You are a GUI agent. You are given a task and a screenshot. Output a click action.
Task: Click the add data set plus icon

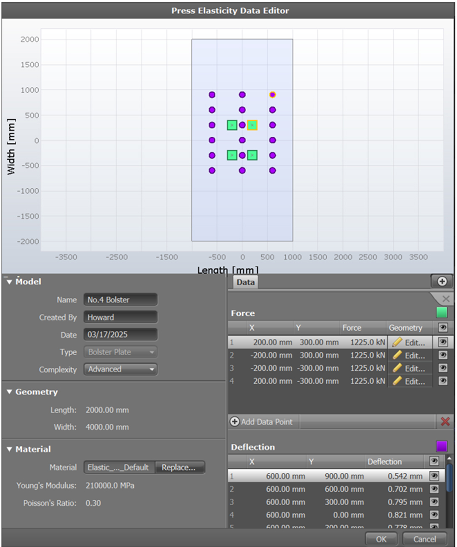click(x=441, y=281)
